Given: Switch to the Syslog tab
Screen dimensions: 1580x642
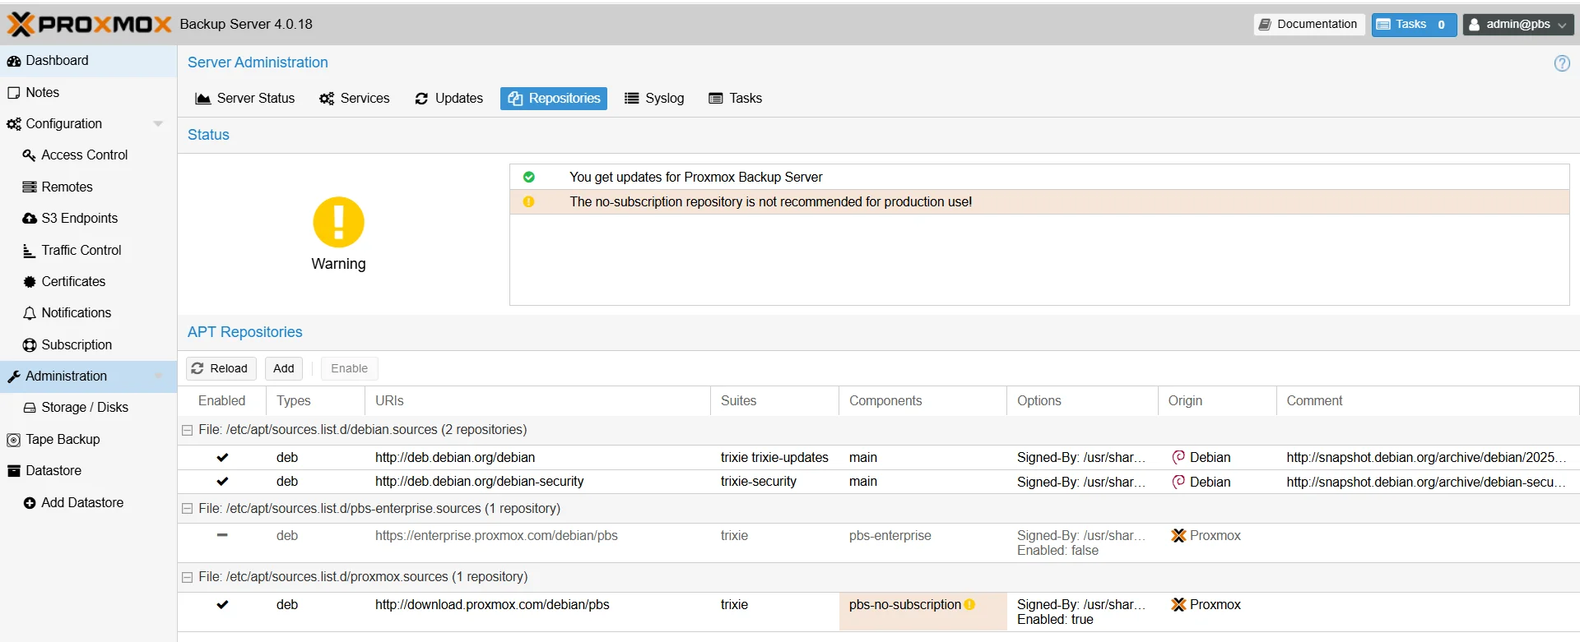Looking at the screenshot, I should (x=654, y=99).
